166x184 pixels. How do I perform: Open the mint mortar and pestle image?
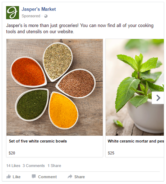(135, 87)
